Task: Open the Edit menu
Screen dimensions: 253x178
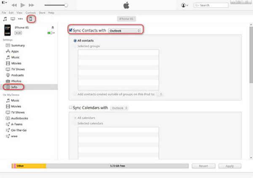Action: point(11,13)
